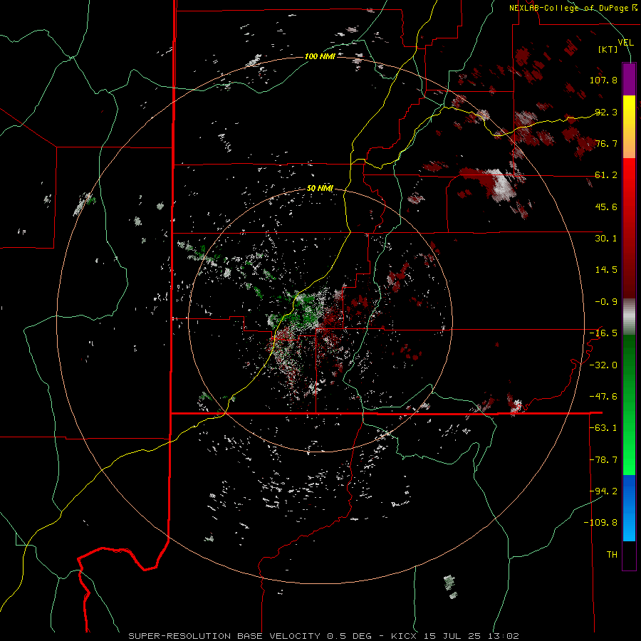
Task: Select the -16.5 velocity scale value
Action: 603,333
